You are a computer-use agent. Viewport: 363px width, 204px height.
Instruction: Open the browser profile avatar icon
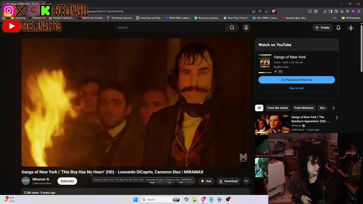click(353, 11)
